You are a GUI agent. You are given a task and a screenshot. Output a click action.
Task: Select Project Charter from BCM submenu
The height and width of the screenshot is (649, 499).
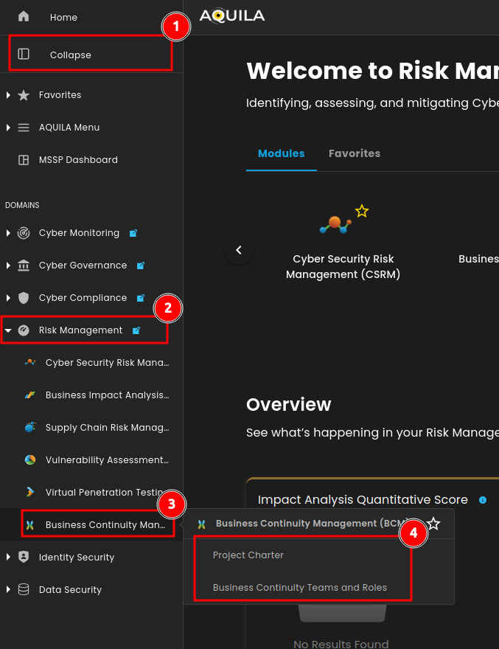click(248, 555)
